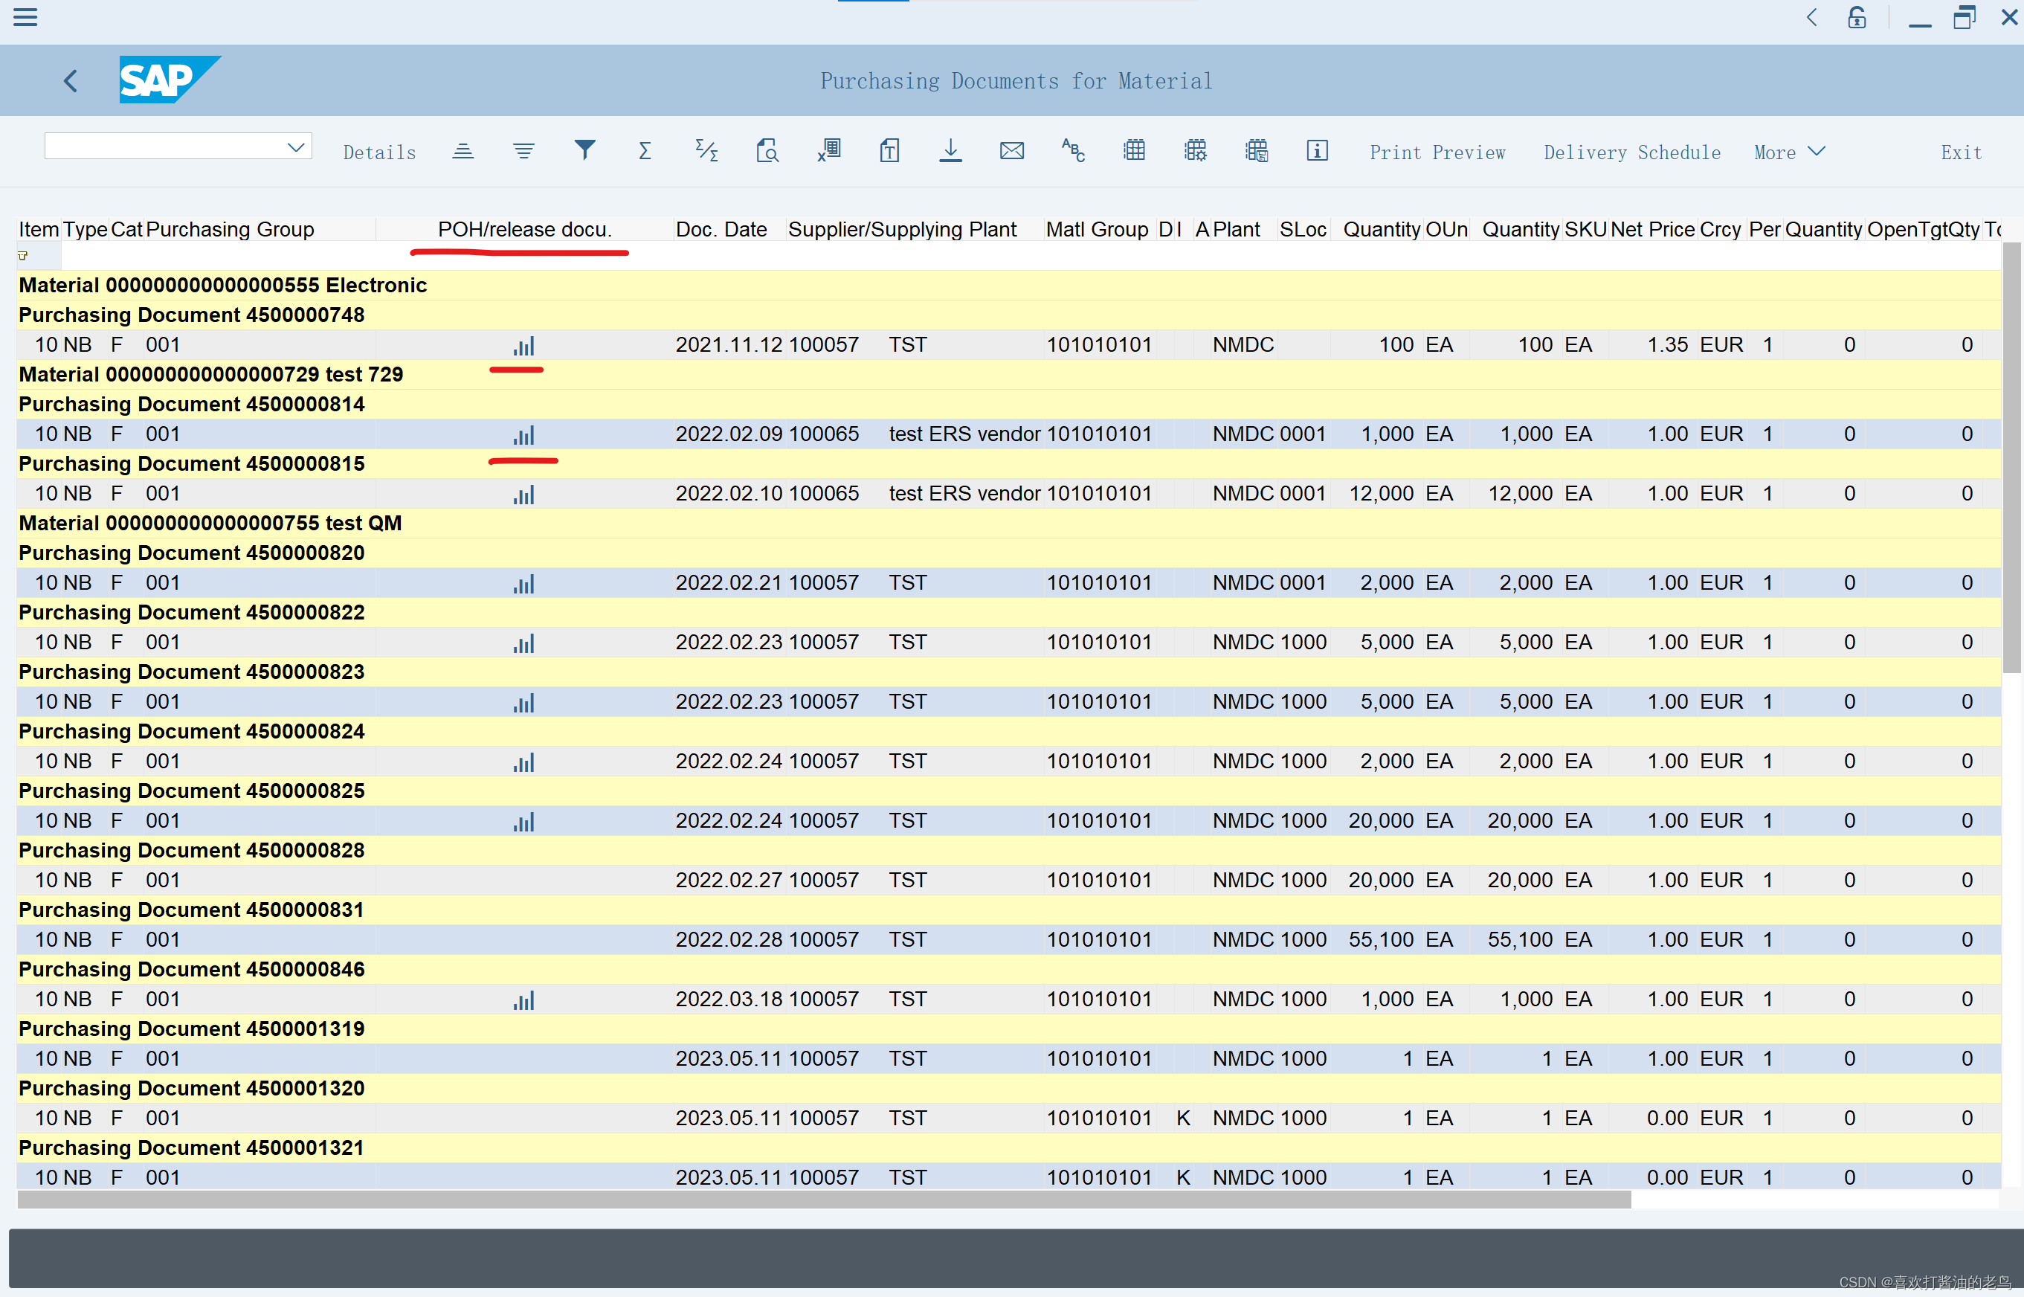Click the Print Preview menu item
This screenshot has width=2024, height=1297.
tap(1438, 152)
